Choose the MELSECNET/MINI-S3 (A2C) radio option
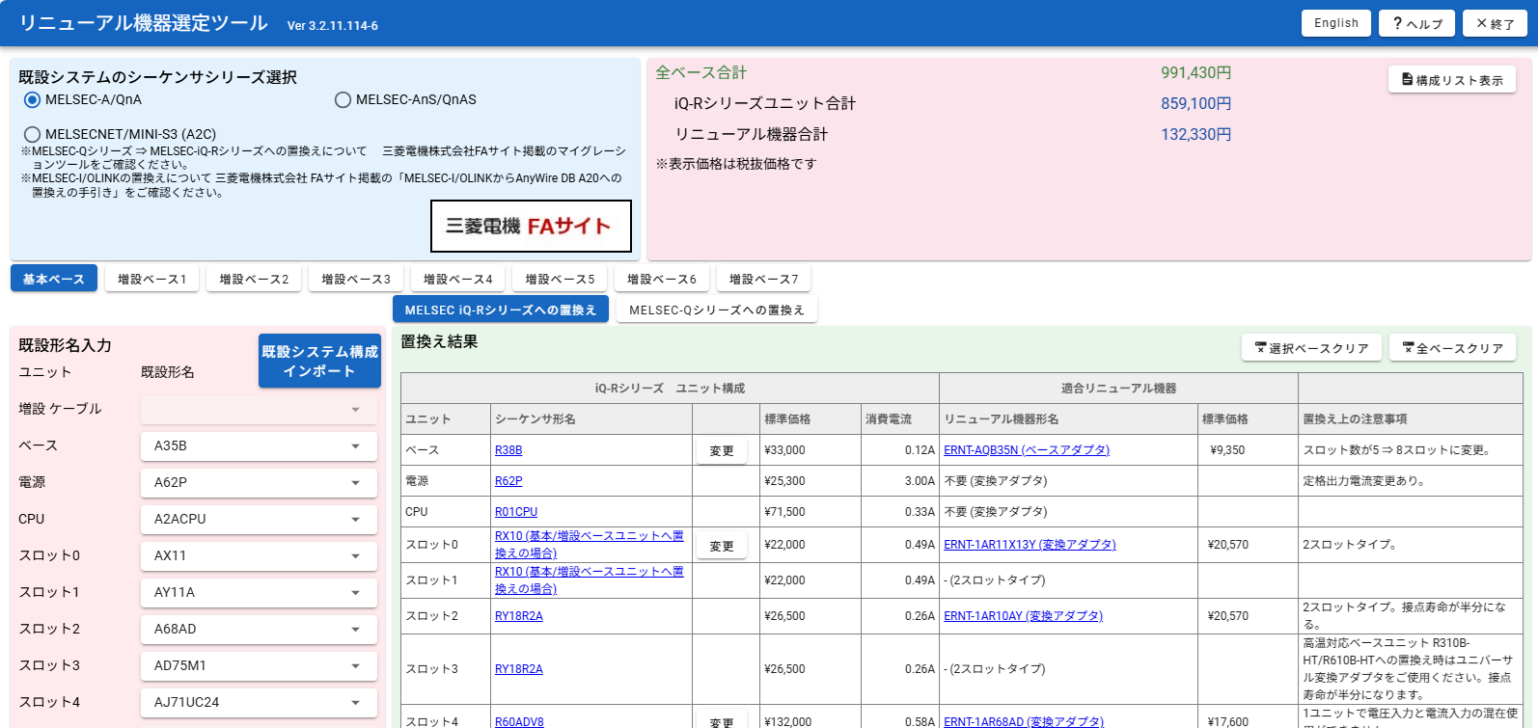1538x728 pixels. tap(33, 135)
